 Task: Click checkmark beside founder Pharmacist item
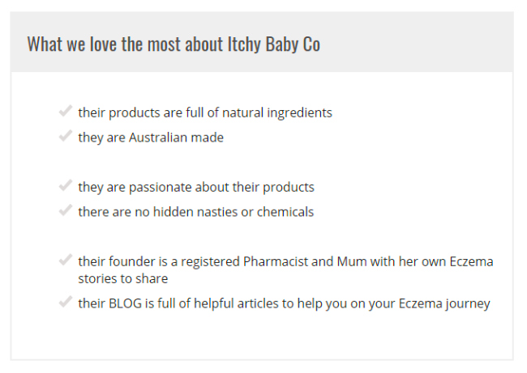66,260
